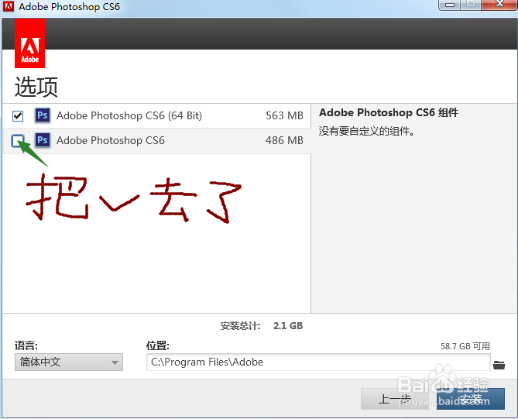Tick the 486 MB Photoshop CS6 checkbox
The width and height of the screenshot is (518, 419).
point(18,141)
